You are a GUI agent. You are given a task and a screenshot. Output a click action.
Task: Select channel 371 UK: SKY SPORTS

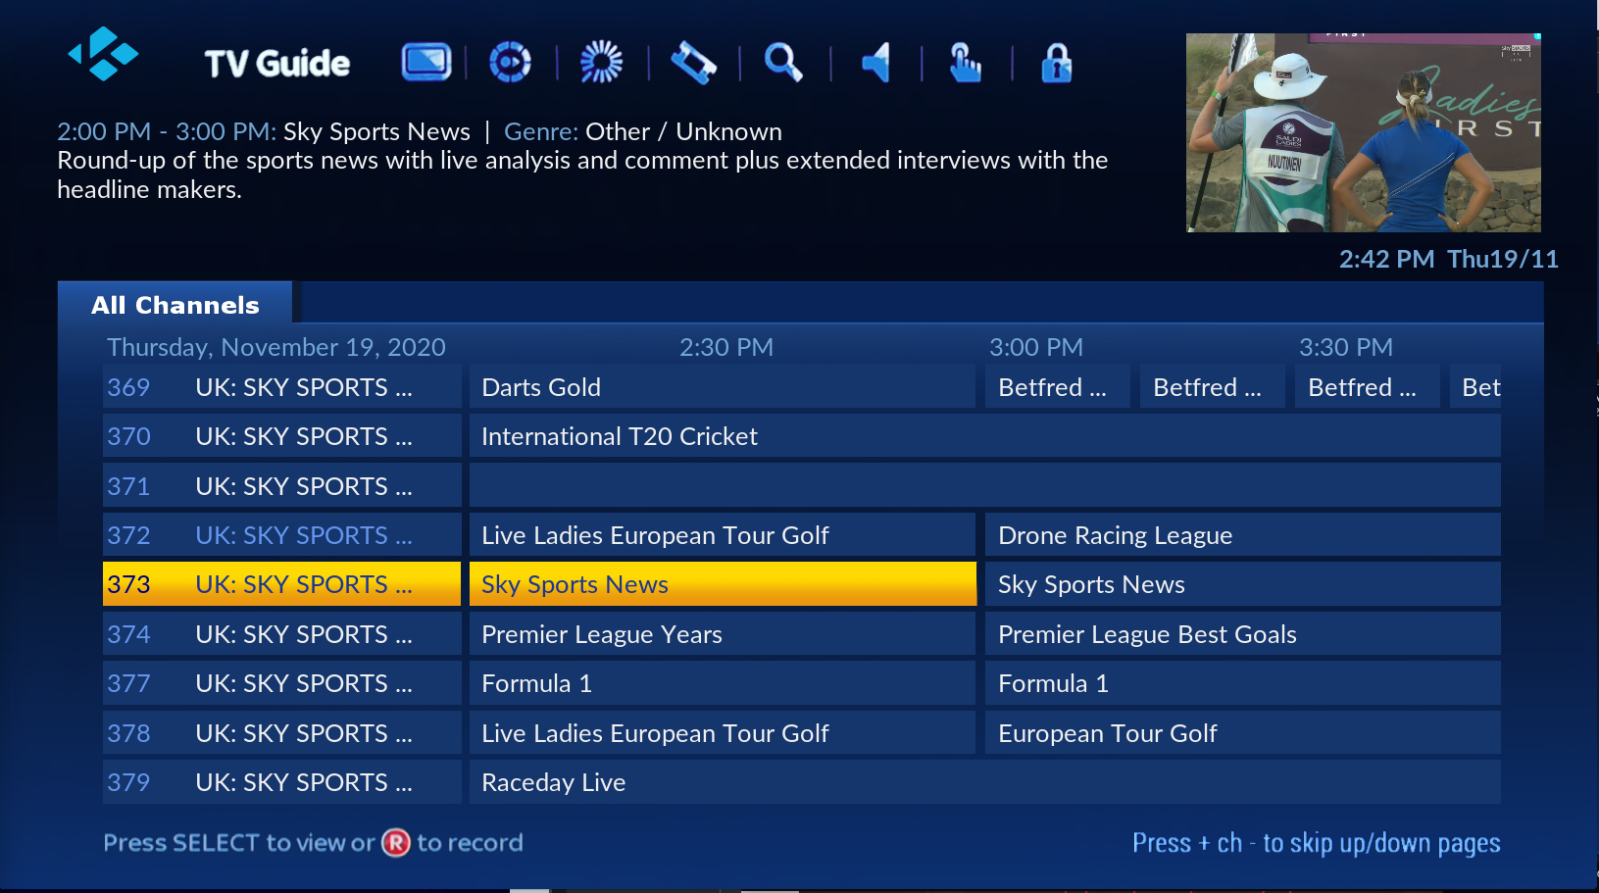(x=282, y=486)
